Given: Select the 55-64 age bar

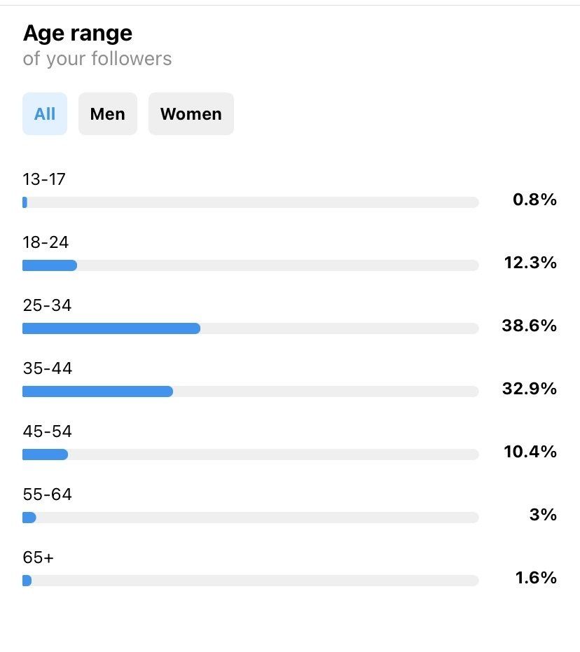Looking at the screenshot, I should (250, 518).
